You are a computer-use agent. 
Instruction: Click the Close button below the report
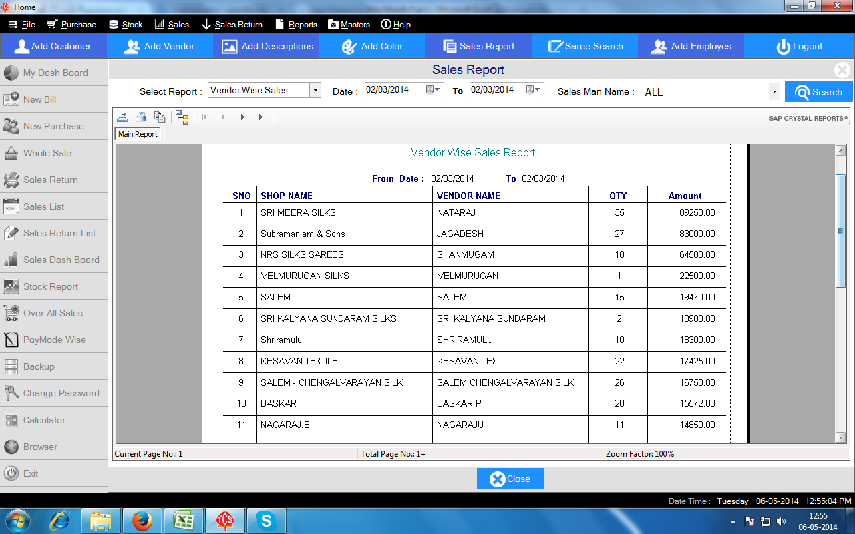510,479
